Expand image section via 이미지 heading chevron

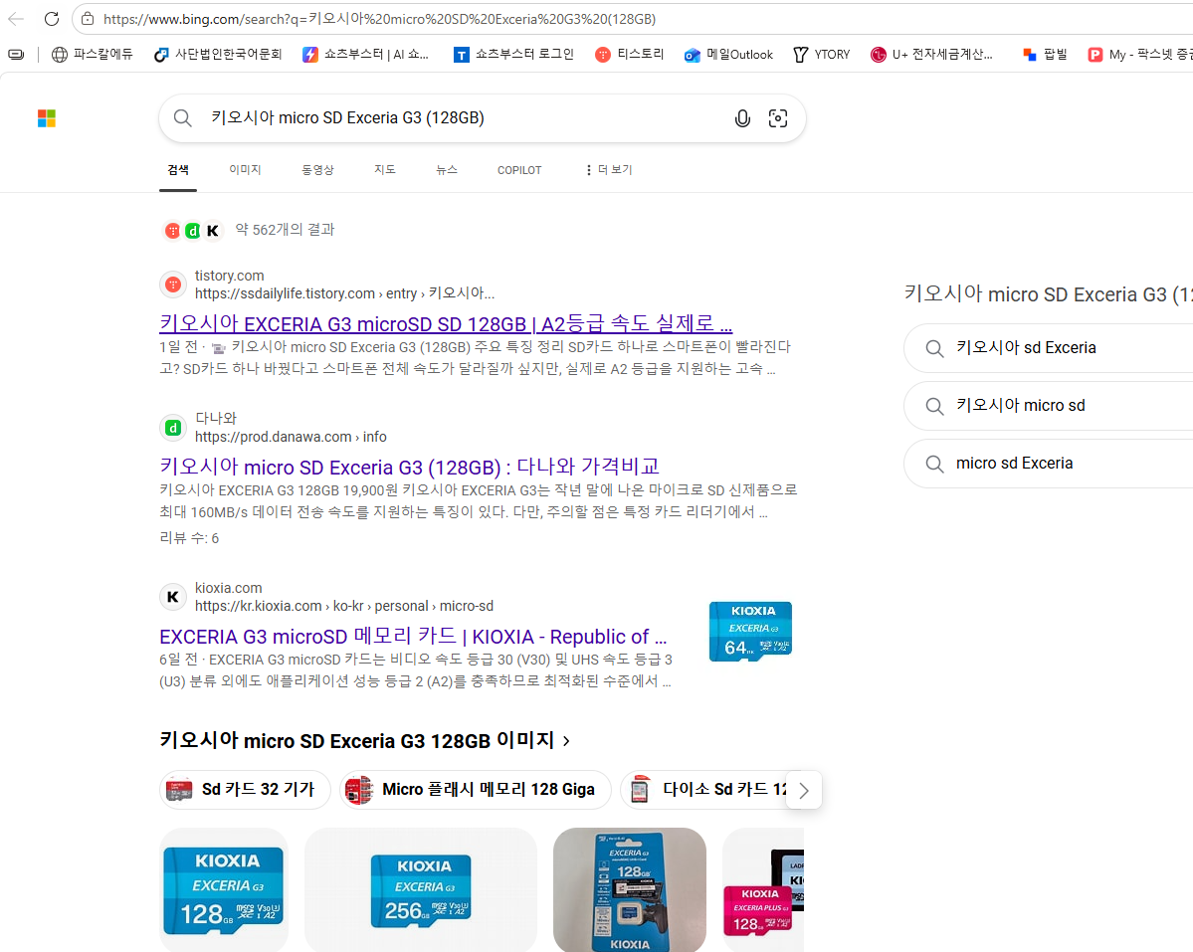coord(566,741)
